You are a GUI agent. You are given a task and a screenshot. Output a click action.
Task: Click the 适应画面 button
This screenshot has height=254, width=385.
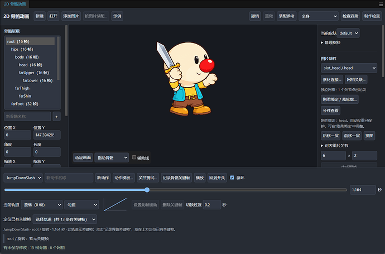pos(83,157)
